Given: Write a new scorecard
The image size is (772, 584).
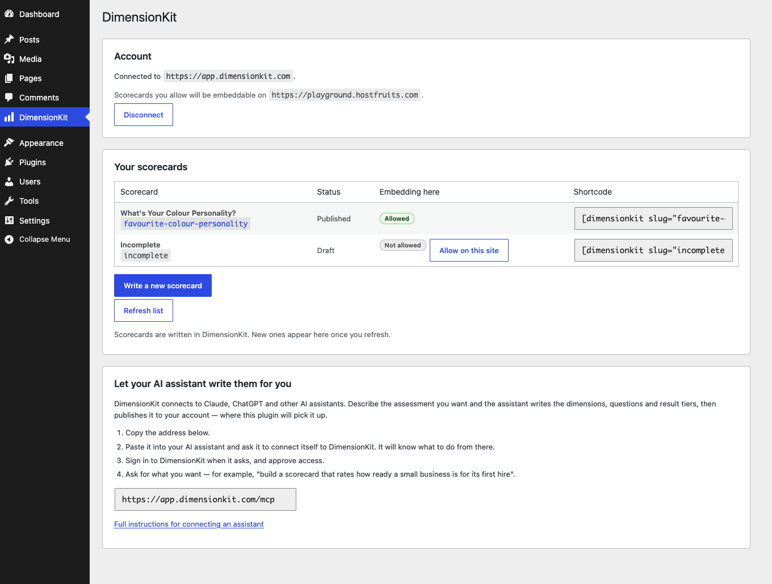Looking at the screenshot, I should coord(163,285).
